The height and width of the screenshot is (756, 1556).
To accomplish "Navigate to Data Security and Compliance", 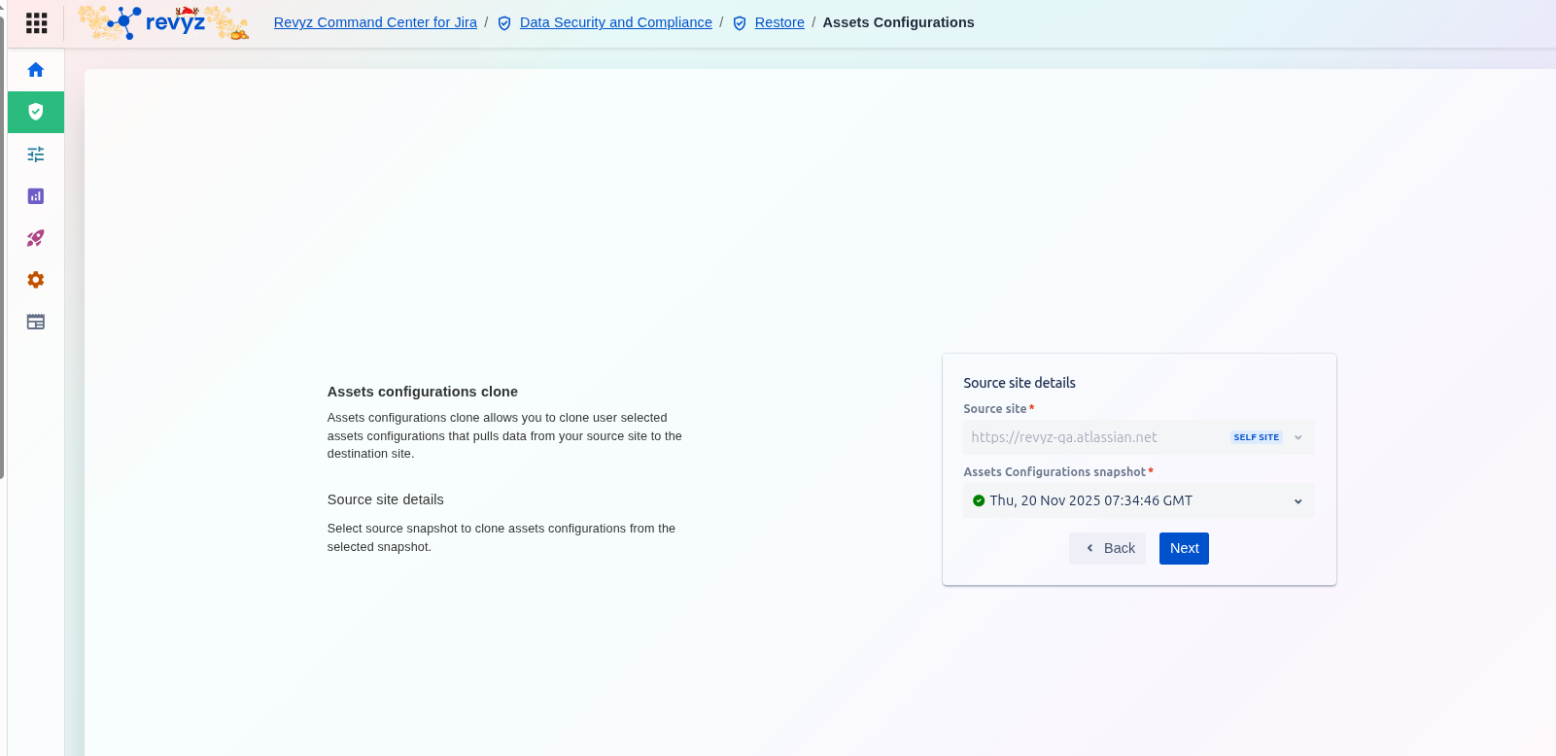I will coord(615,22).
